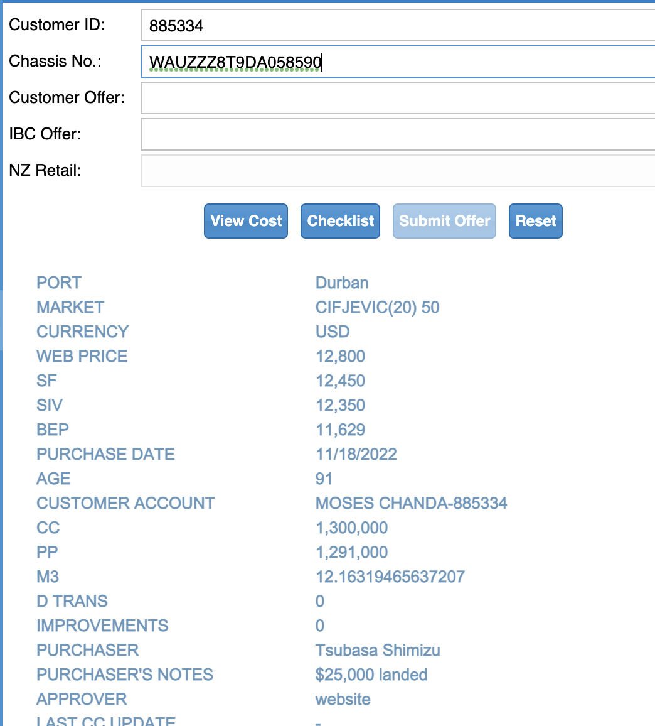Select the WEB PRICE value 12,800
Image resolution: width=655 pixels, height=726 pixels.
[x=340, y=356]
